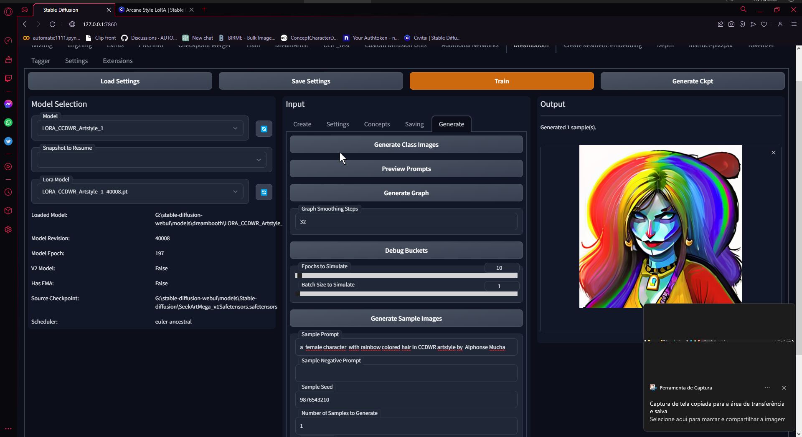Image resolution: width=802 pixels, height=437 pixels.
Task: Open the main Settings tab beside Tagger
Action: (x=76, y=61)
